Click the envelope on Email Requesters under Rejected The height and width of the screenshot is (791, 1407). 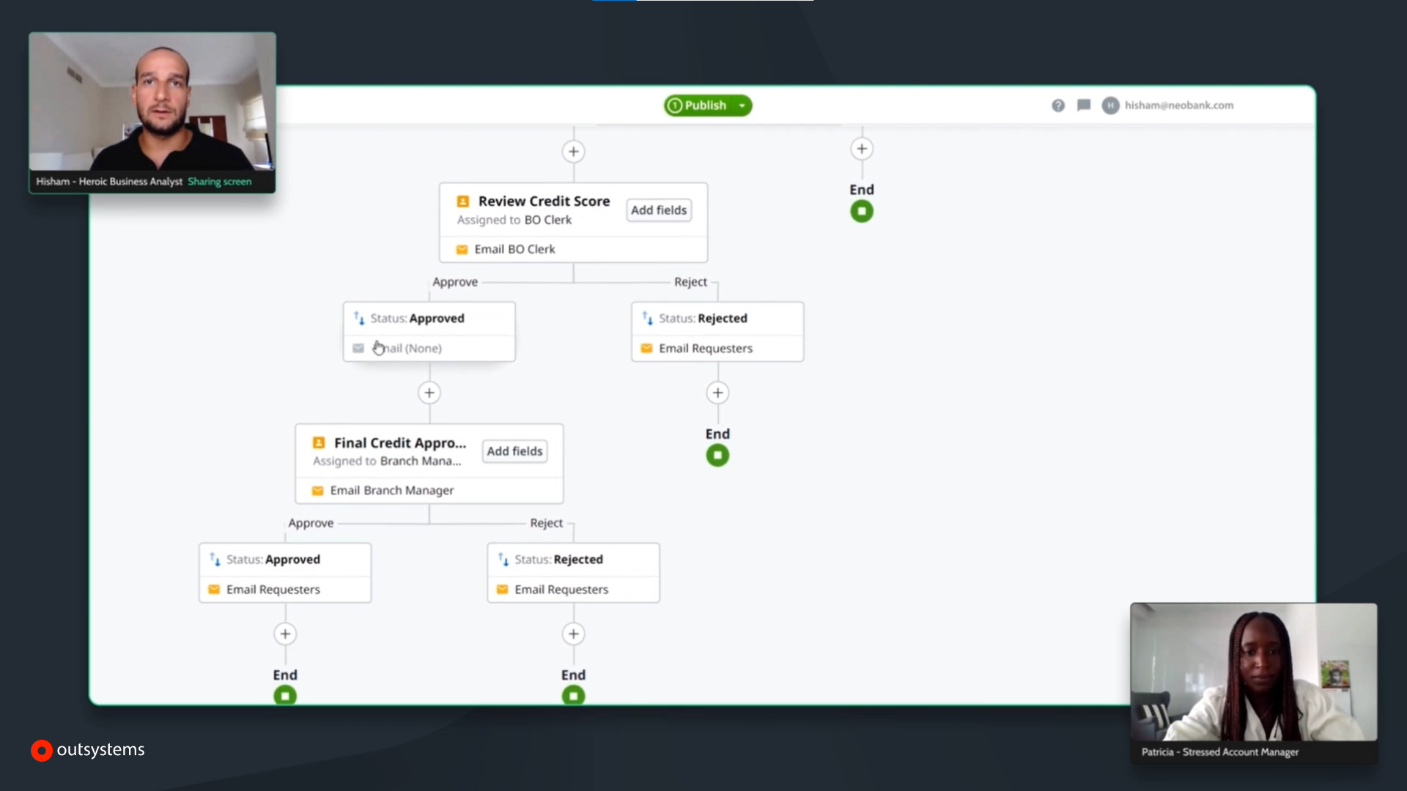pyautogui.click(x=646, y=348)
